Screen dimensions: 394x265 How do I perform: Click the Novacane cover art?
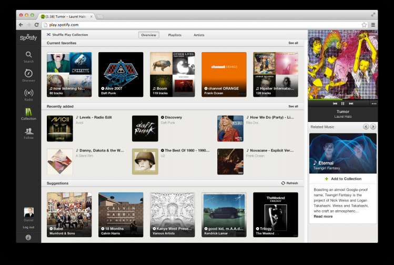pyautogui.click(x=230, y=161)
